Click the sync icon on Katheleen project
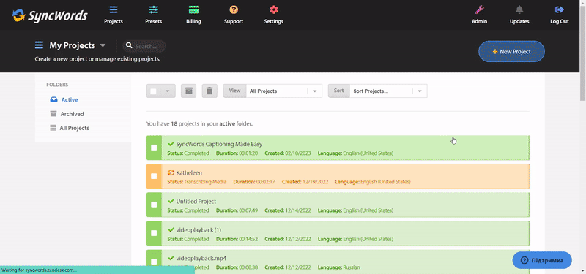Viewport: 586px width, 274px height. coord(171,172)
